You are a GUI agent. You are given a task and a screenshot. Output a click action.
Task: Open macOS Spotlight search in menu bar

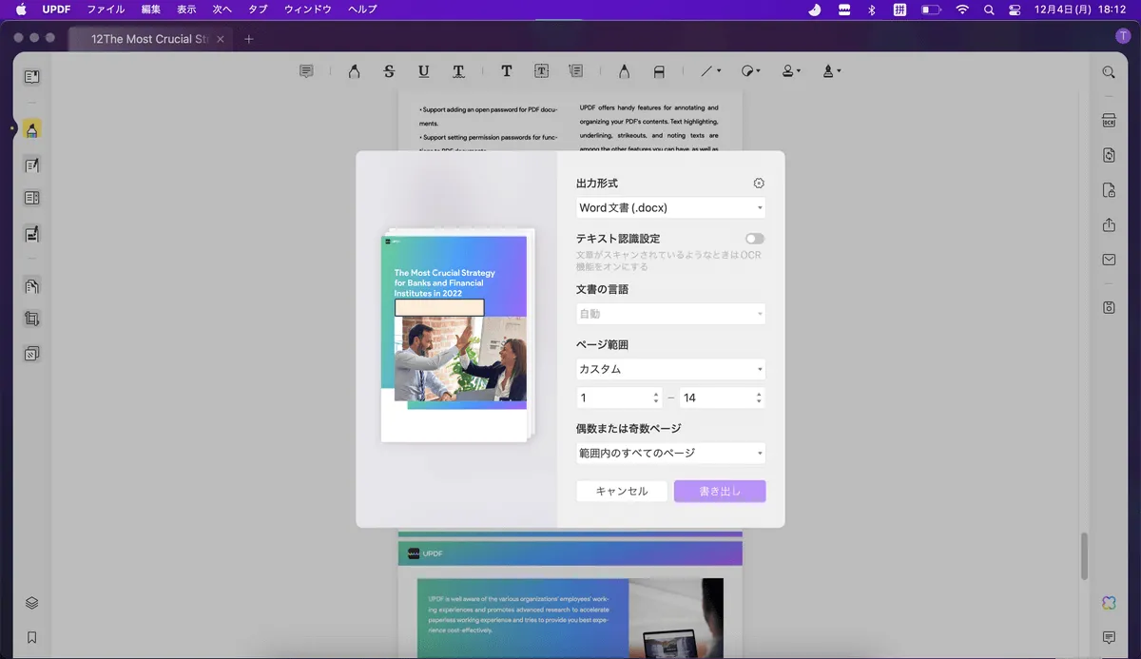(x=989, y=10)
